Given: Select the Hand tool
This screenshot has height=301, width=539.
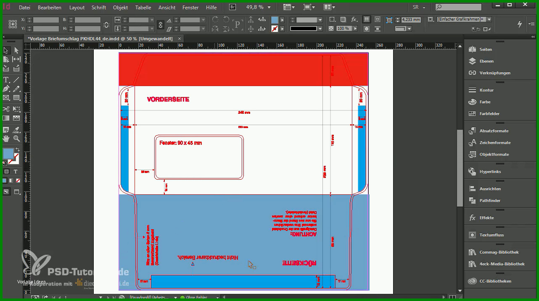Looking at the screenshot, I should pos(6,139).
